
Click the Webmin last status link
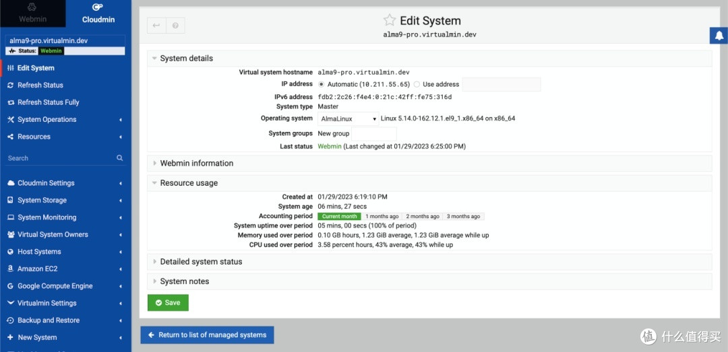330,146
